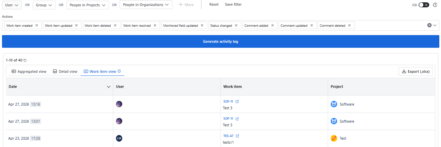Click the Apr 27, 2026 13:16 date
The image size is (441, 147).
point(24,104)
